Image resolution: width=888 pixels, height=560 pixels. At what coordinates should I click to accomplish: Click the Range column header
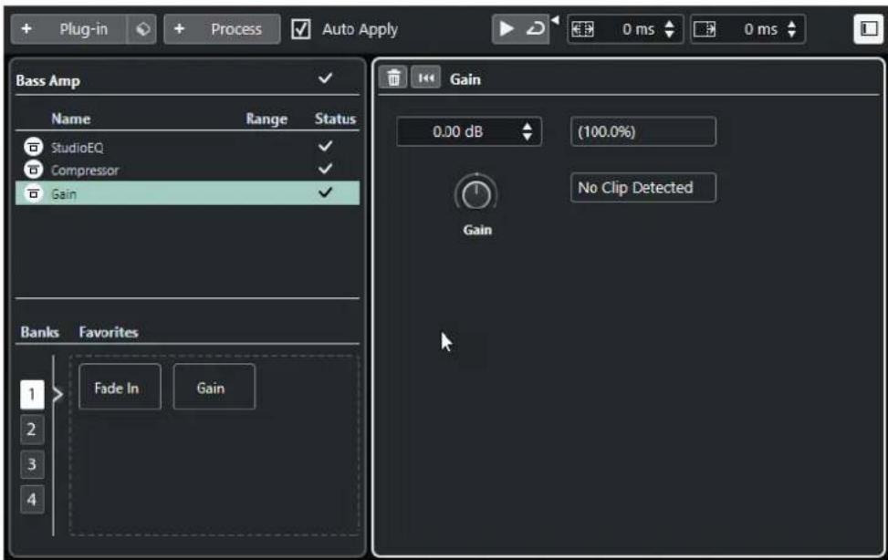coord(266,119)
